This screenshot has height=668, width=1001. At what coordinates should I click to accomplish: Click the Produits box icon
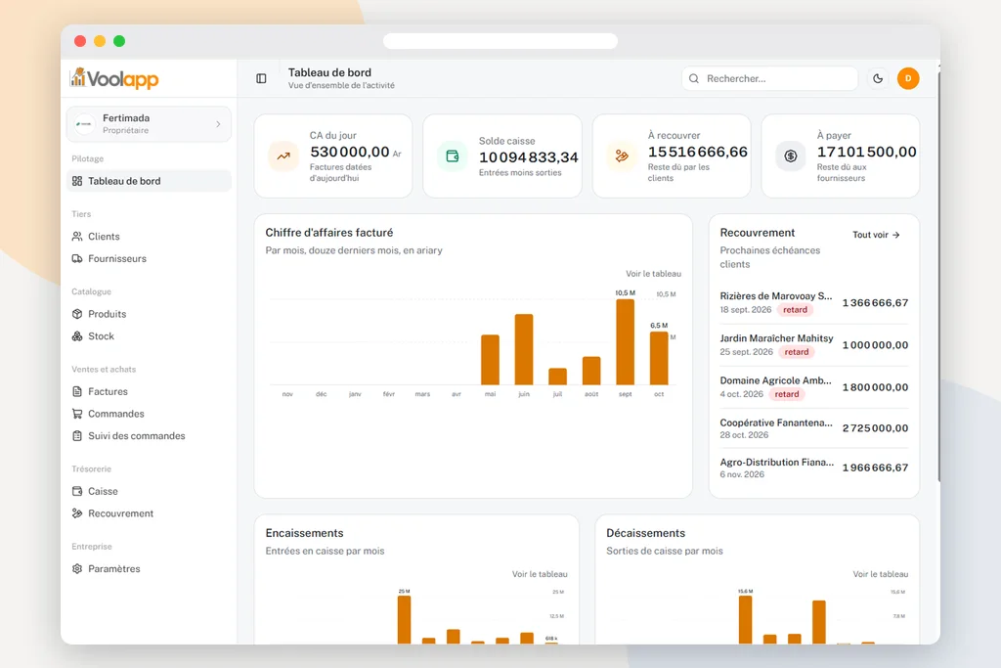tap(77, 314)
